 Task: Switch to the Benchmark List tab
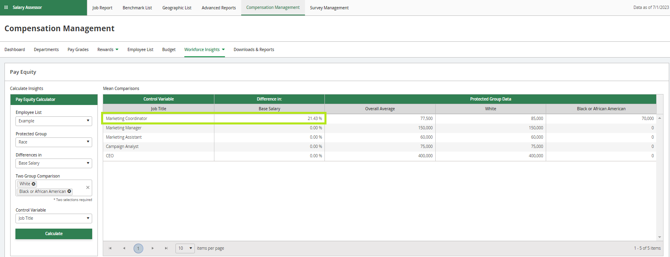point(137,8)
